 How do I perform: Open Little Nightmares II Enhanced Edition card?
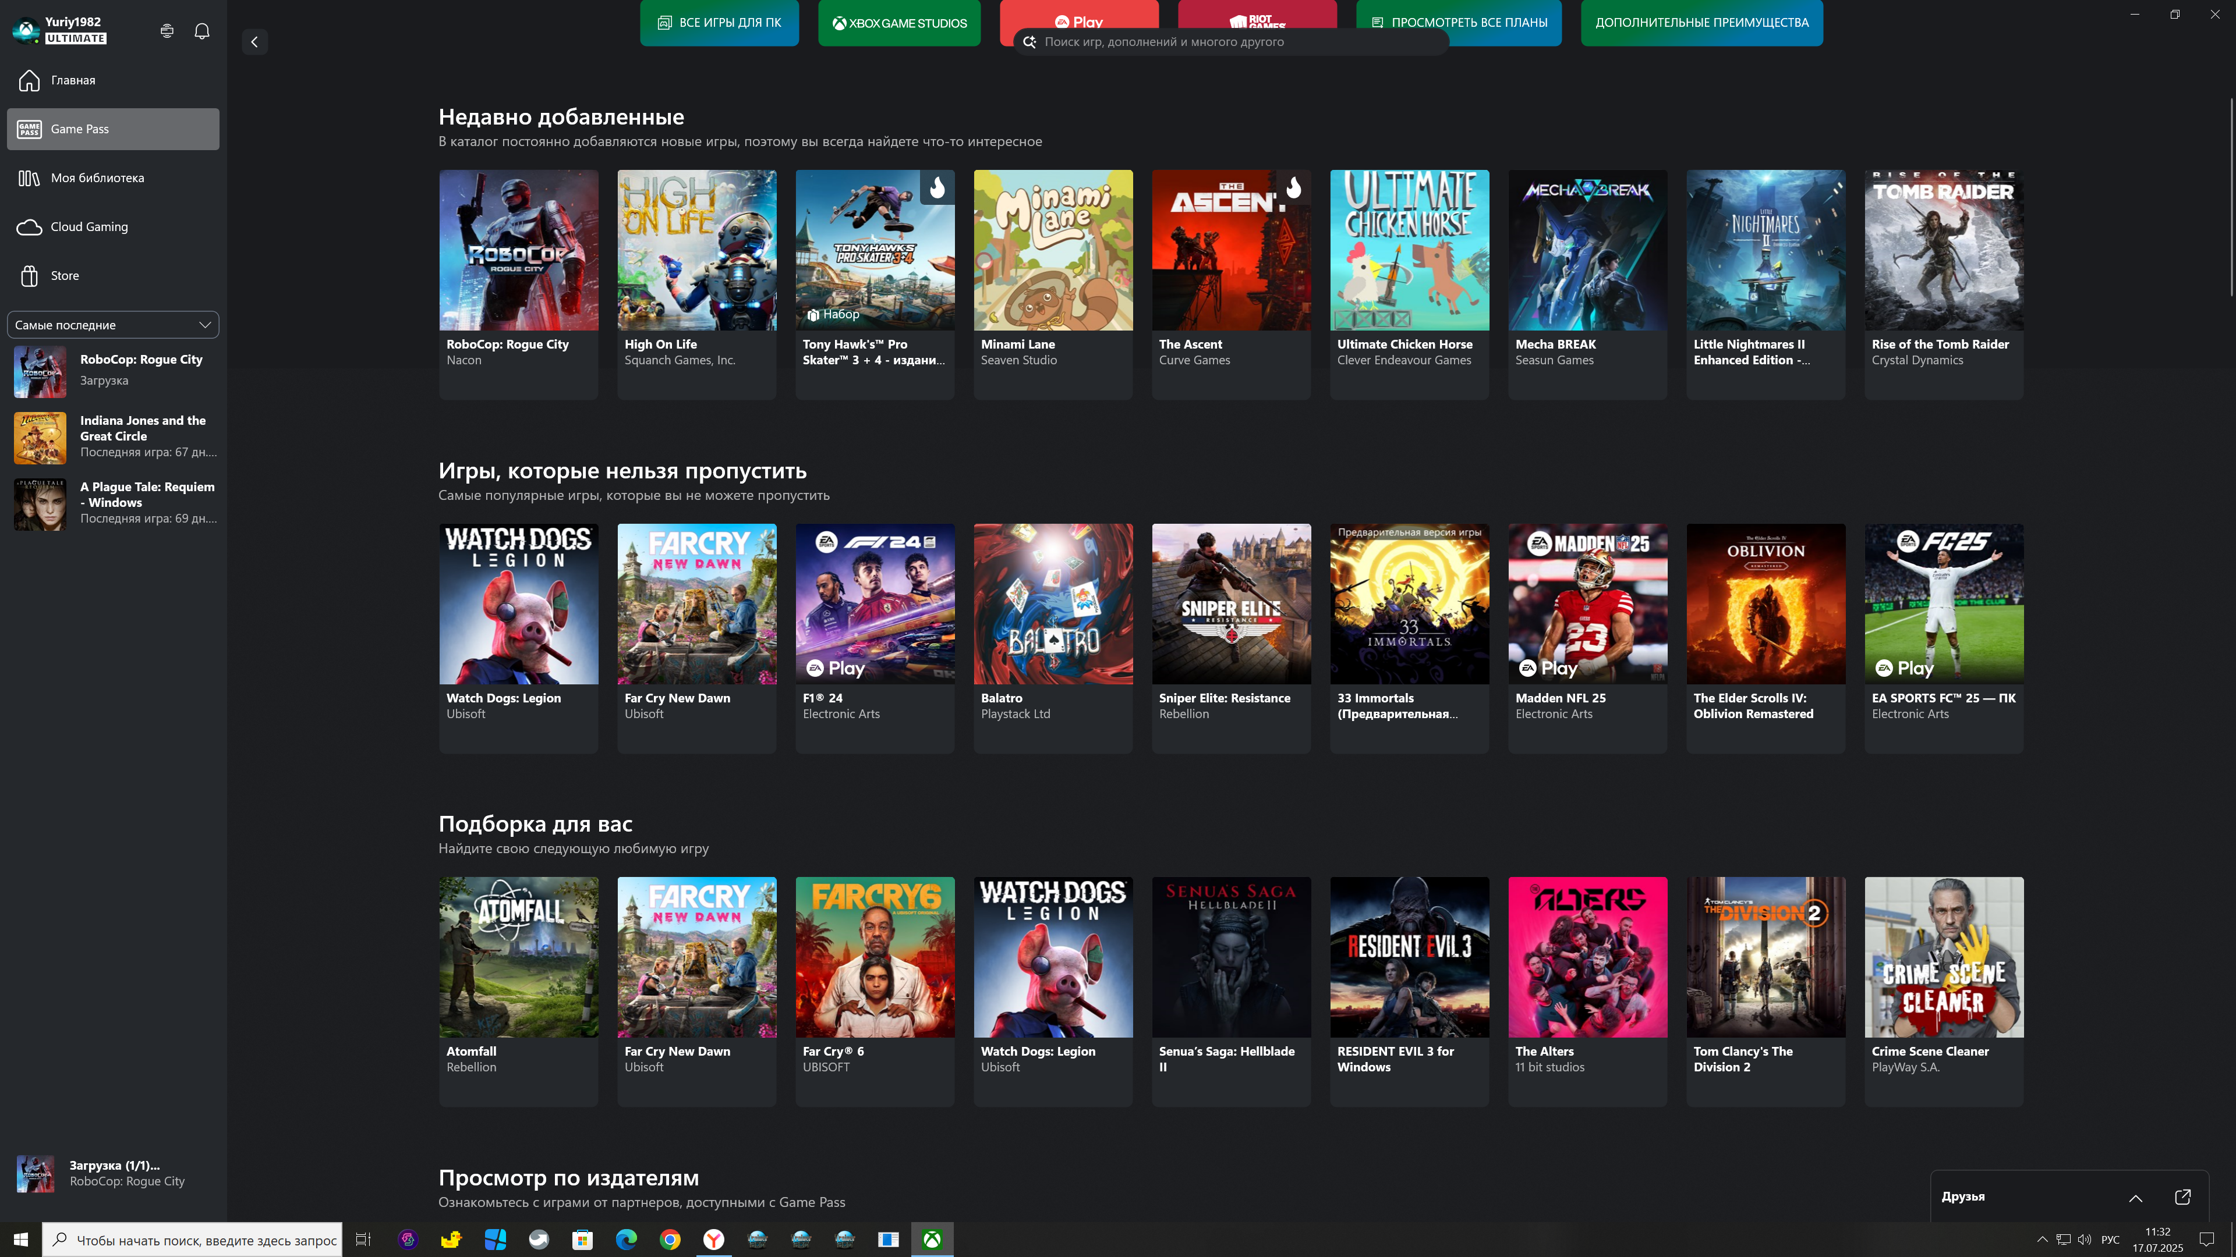pos(1766,285)
